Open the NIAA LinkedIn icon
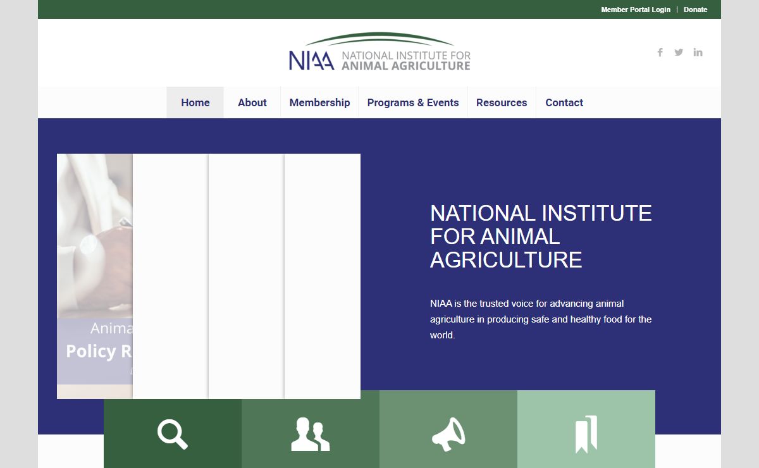This screenshot has width=759, height=468. click(x=698, y=52)
